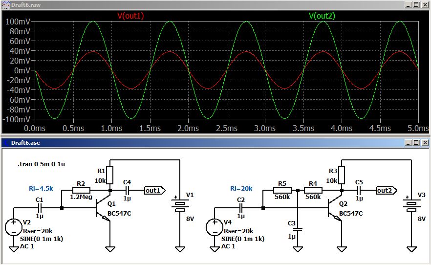Maximize the Draft6.raw waveform window
The width and height of the screenshot is (431, 265).
416,5
